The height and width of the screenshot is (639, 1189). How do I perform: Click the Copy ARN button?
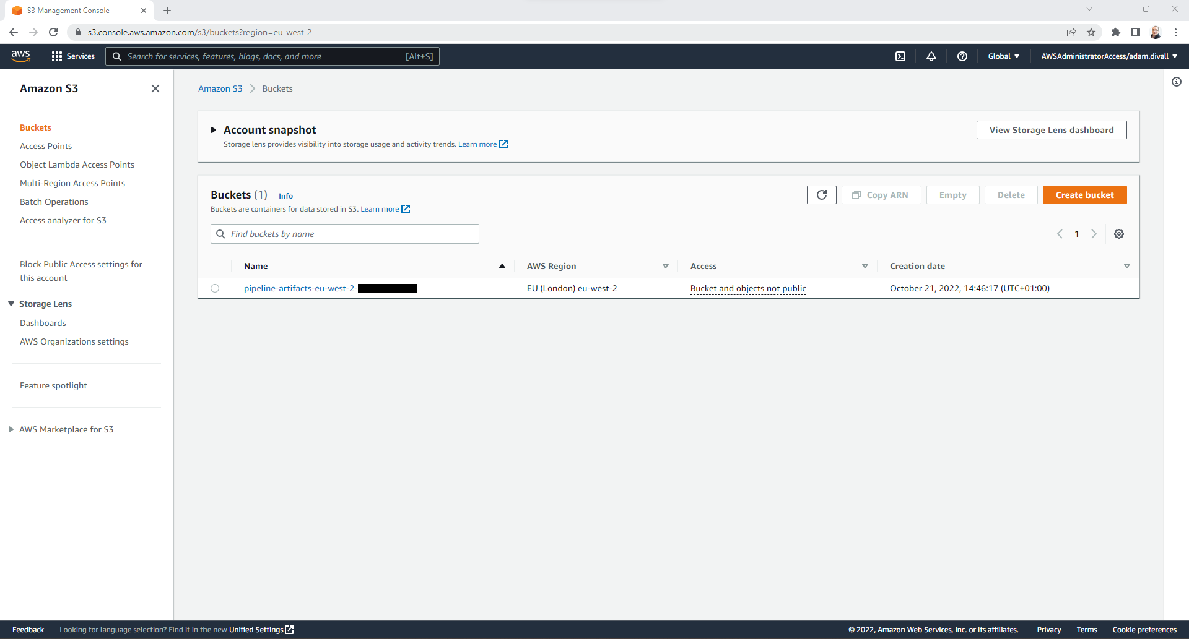point(881,195)
